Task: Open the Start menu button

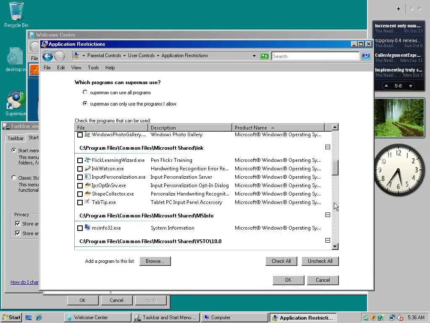Action: (11, 318)
